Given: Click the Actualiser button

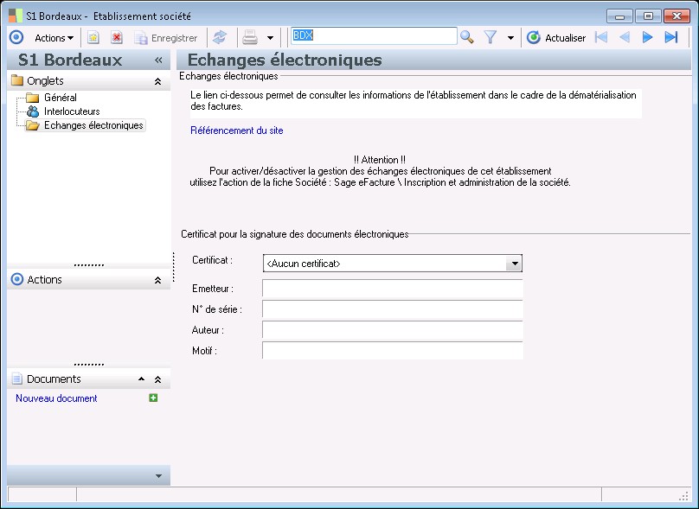Looking at the screenshot, I should (x=556, y=38).
